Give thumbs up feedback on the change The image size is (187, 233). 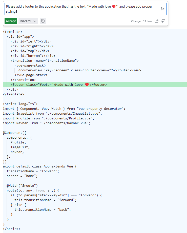[x=156, y=21]
